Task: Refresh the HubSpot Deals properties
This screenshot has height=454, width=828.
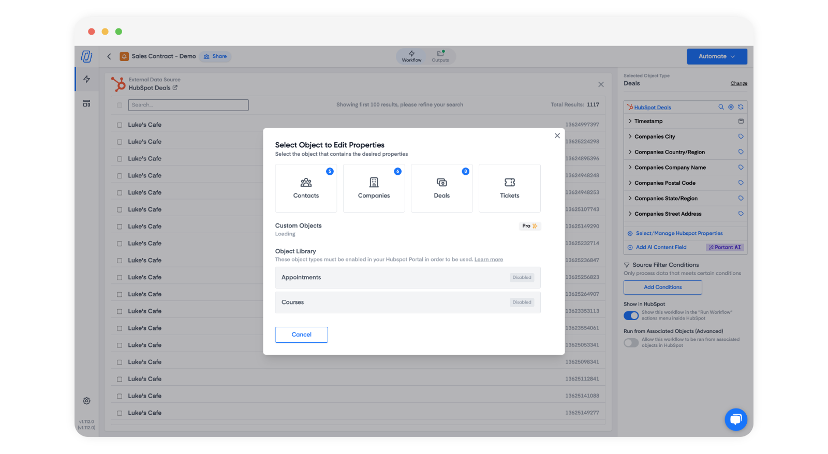Action: tap(741, 107)
